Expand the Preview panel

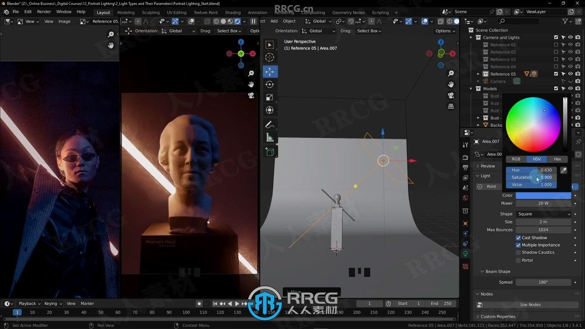487,166
